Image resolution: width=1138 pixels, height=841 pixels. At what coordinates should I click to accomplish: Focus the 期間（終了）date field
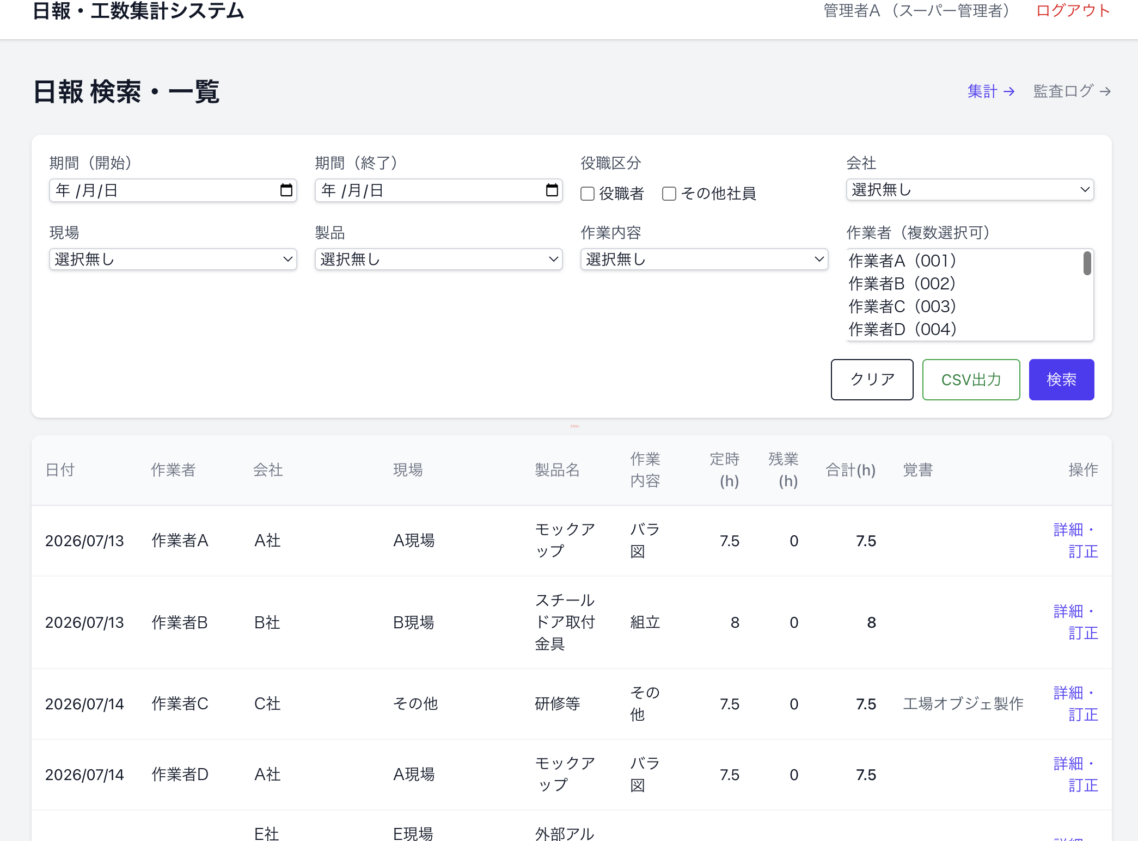(438, 190)
